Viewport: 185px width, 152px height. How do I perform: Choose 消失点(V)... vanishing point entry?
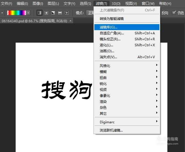tap(127, 57)
